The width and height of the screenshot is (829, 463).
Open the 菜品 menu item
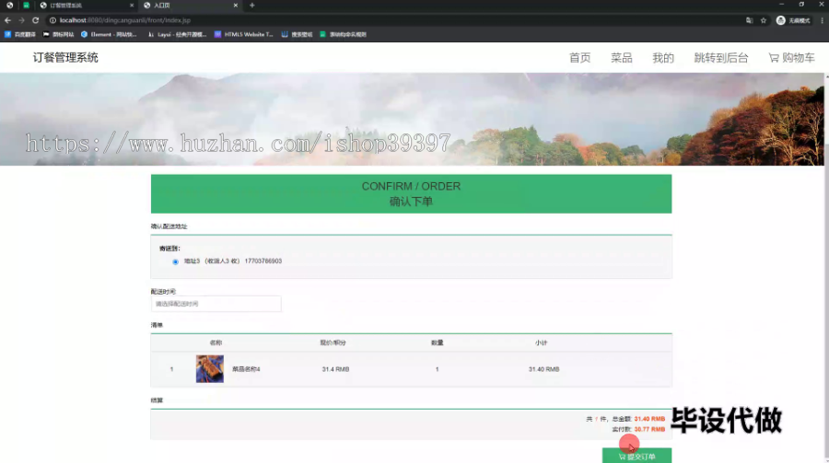click(x=621, y=58)
